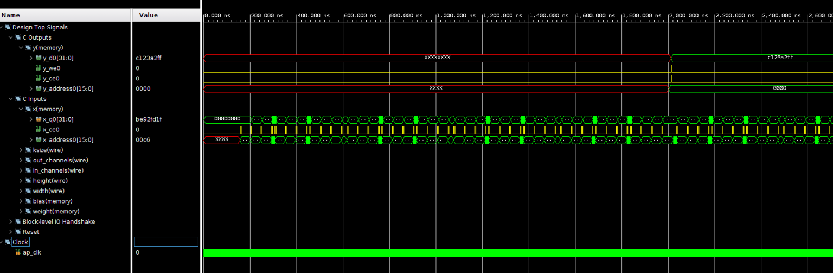Viewport: 833px width, 273px height.
Task: Expand the Reset signal group
Action: pyautogui.click(x=11, y=232)
